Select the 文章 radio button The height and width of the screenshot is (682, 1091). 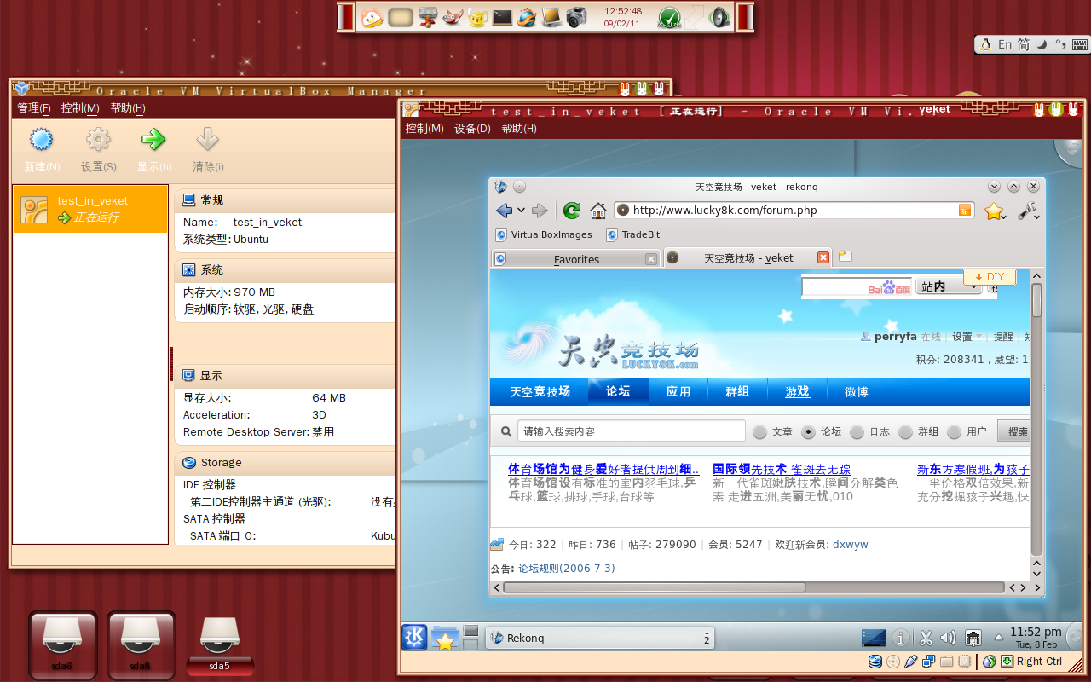pos(759,432)
